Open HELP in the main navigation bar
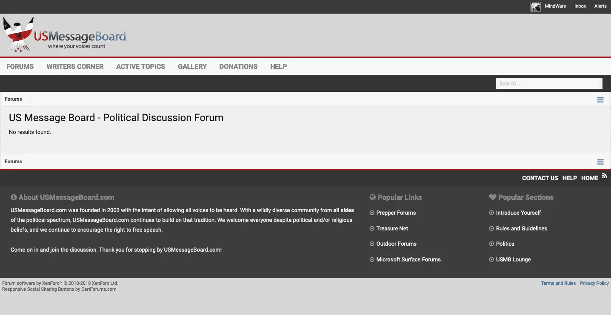This screenshot has width=611, height=315. click(x=278, y=66)
